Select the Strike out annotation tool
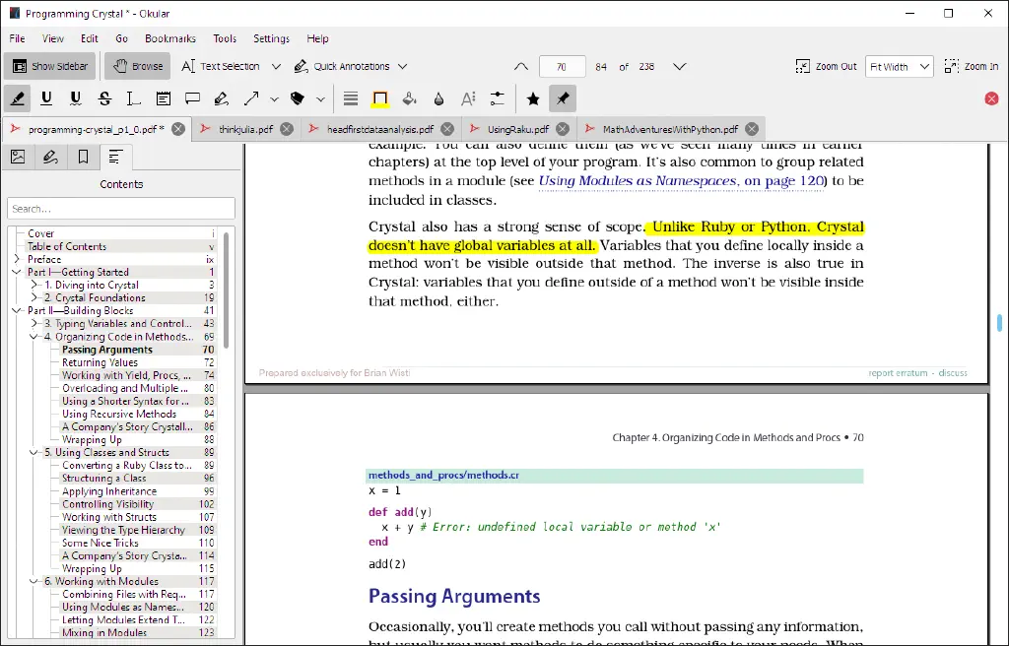Viewport: 1009px width, 646px height. (104, 98)
